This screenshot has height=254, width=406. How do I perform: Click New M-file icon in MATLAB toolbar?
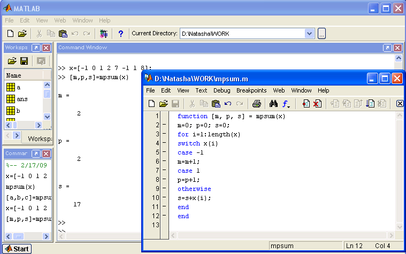coord(10,33)
